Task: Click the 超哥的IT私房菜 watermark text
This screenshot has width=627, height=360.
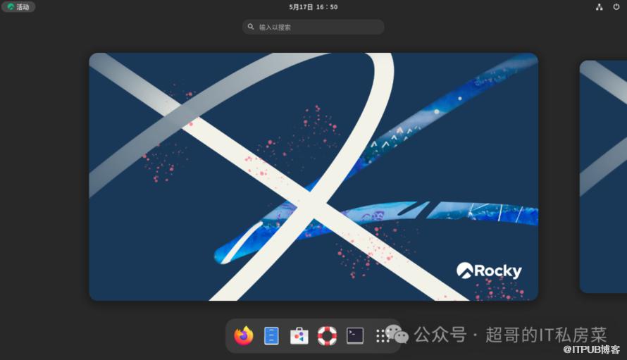Action: point(546,334)
